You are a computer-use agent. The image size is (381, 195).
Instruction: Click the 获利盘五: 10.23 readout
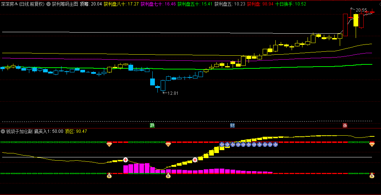click(x=230, y=4)
